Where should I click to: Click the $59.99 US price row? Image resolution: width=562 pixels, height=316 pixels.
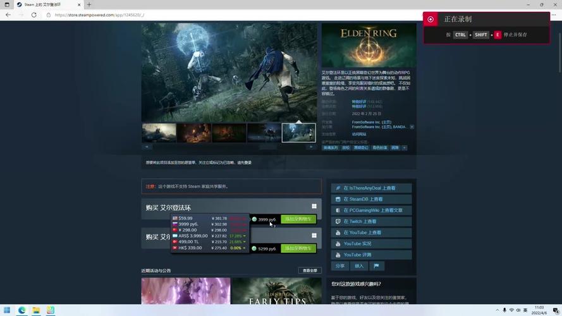(210, 218)
